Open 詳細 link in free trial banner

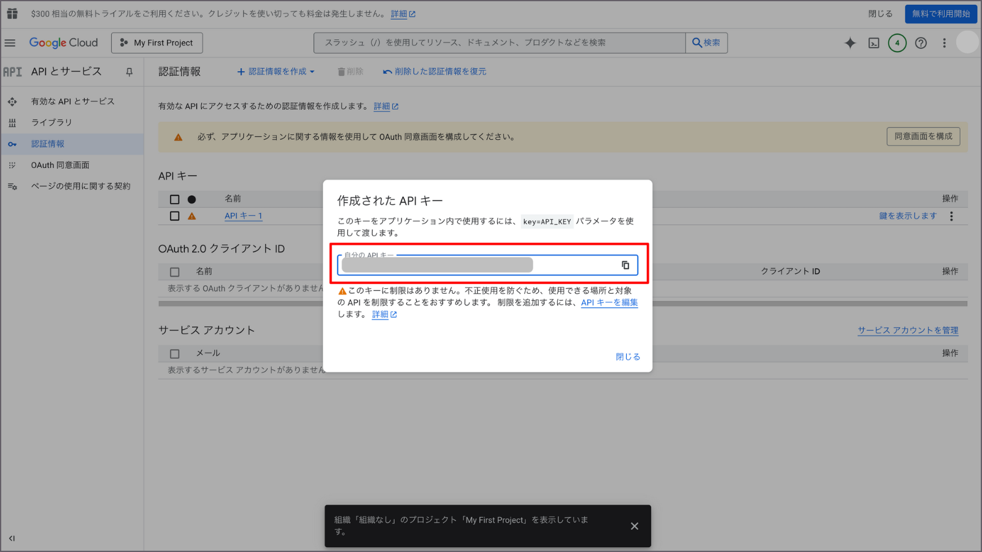point(403,14)
